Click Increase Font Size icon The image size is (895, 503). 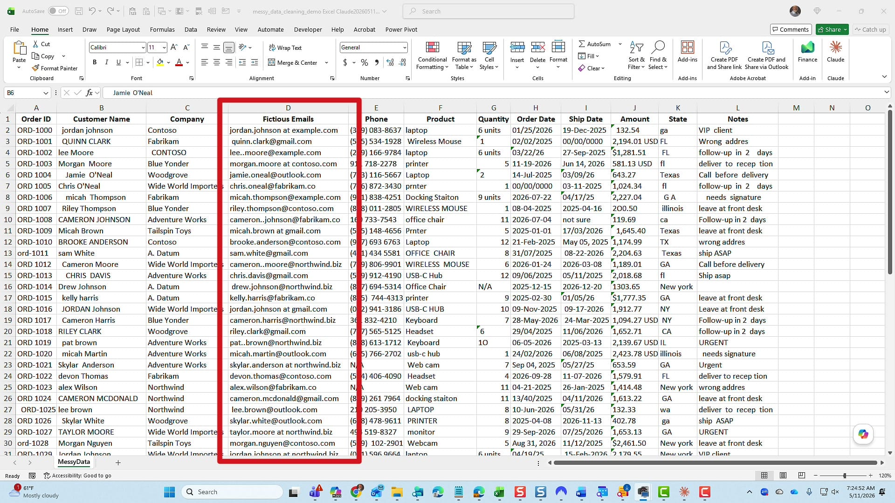(174, 47)
